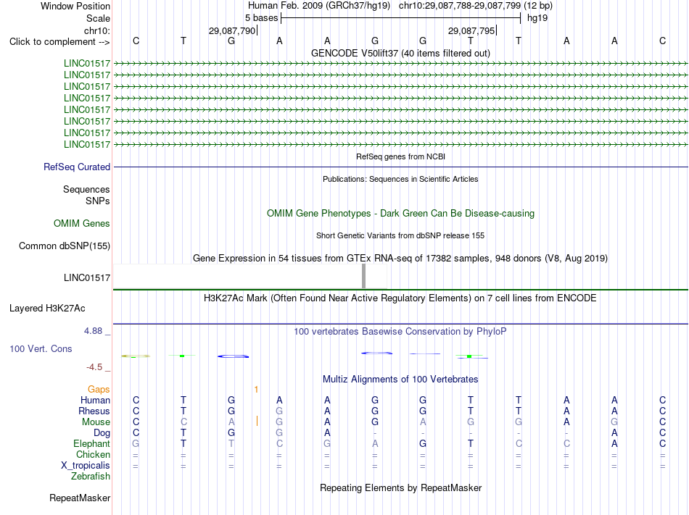The height and width of the screenshot is (515, 689).
Task: Click the orange '1' in the Gaps row
Action: coord(256,389)
